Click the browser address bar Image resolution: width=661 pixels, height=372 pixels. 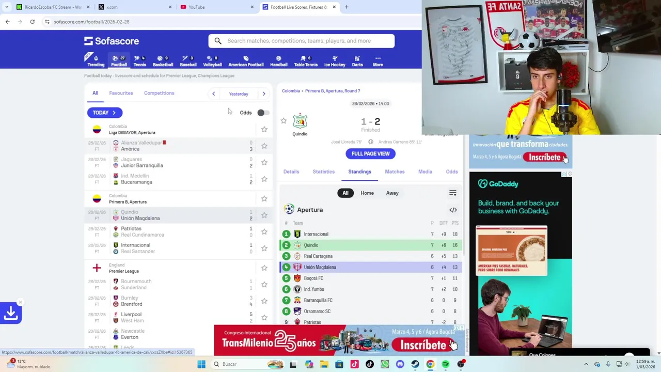[x=232, y=22]
